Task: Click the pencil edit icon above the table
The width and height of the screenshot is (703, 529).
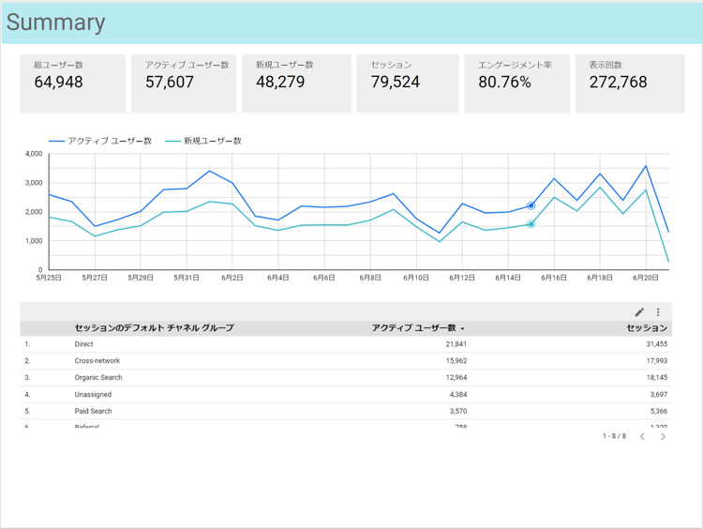Action: coord(639,312)
